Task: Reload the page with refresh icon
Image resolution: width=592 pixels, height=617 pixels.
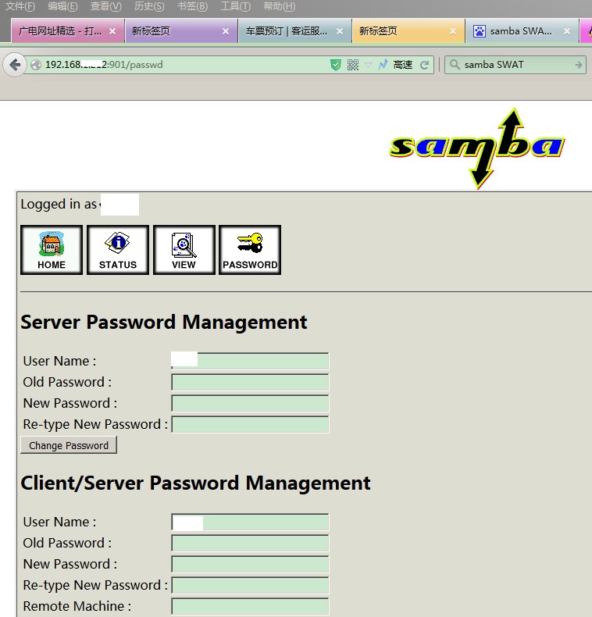Action: (x=424, y=65)
